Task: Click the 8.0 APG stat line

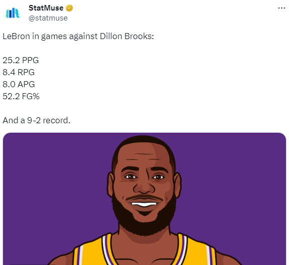Action: (19, 84)
